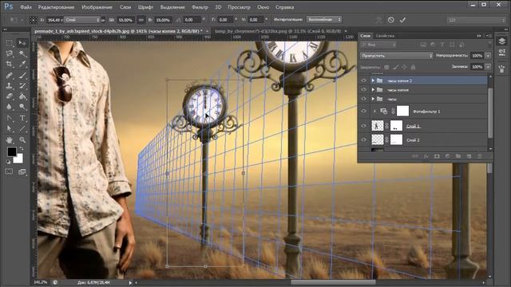Select the Lasso tool
Image resolution: width=511 pixels, height=287 pixels.
pos(9,53)
